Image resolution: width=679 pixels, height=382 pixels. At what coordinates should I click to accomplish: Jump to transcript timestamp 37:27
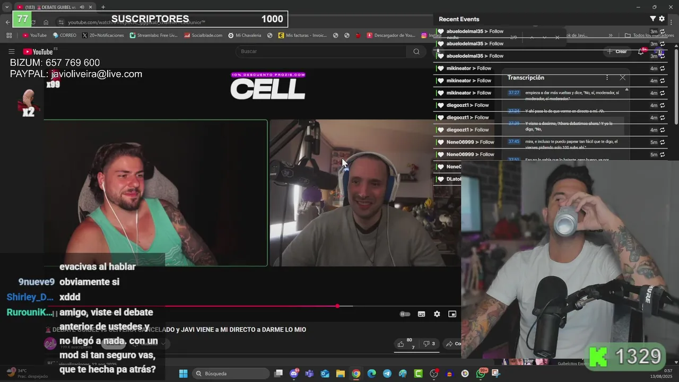click(x=513, y=92)
